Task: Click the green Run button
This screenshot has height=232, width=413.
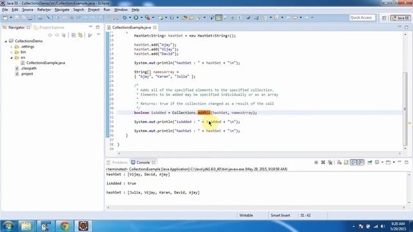Action: click(x=136, y=17)
